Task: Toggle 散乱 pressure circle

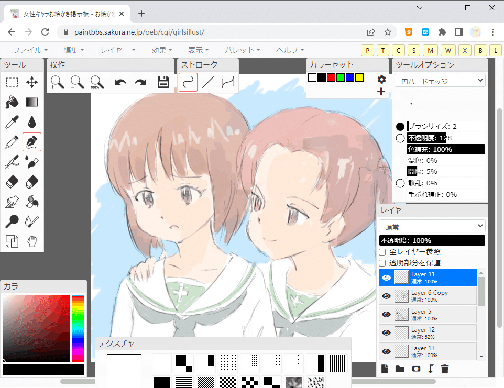Action: coord(400,183)
